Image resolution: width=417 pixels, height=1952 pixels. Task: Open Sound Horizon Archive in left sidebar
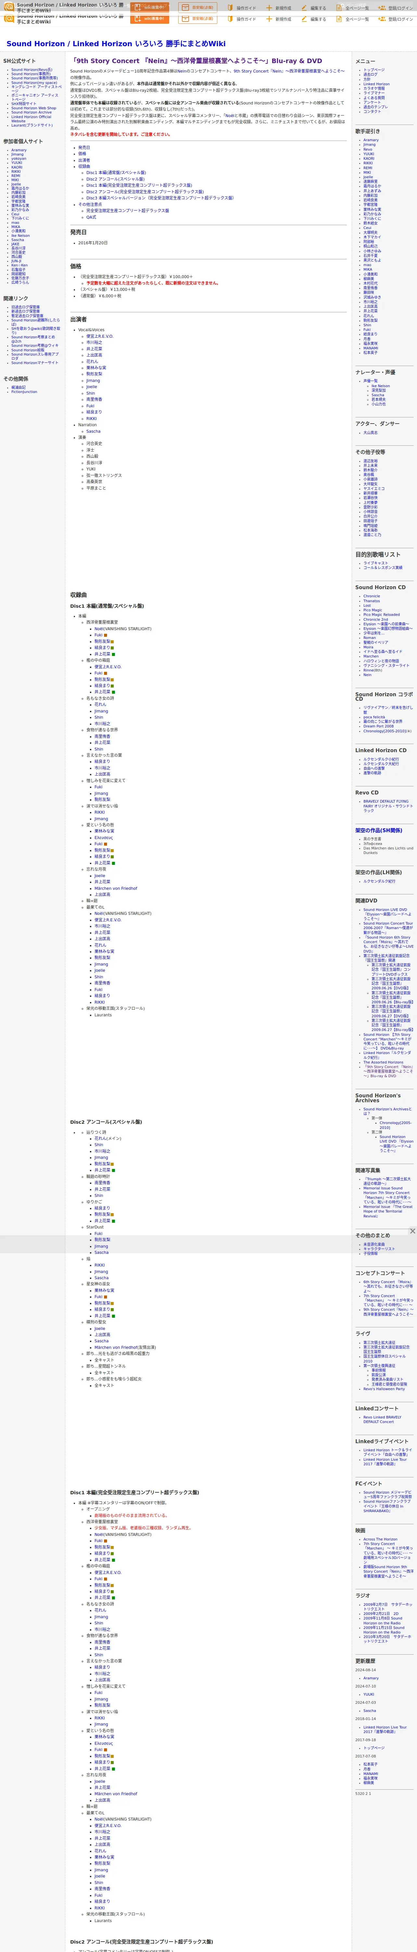pos(31,113)
